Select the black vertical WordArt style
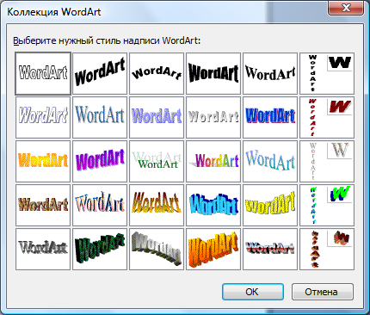 coord(327,73)
